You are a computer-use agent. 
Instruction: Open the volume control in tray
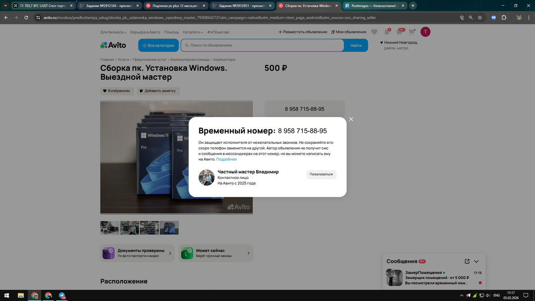(488, 295)
